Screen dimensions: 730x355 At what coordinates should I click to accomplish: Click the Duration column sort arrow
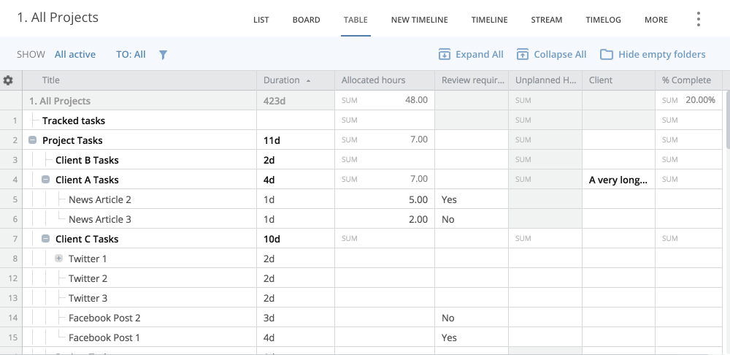click(308, 80)
